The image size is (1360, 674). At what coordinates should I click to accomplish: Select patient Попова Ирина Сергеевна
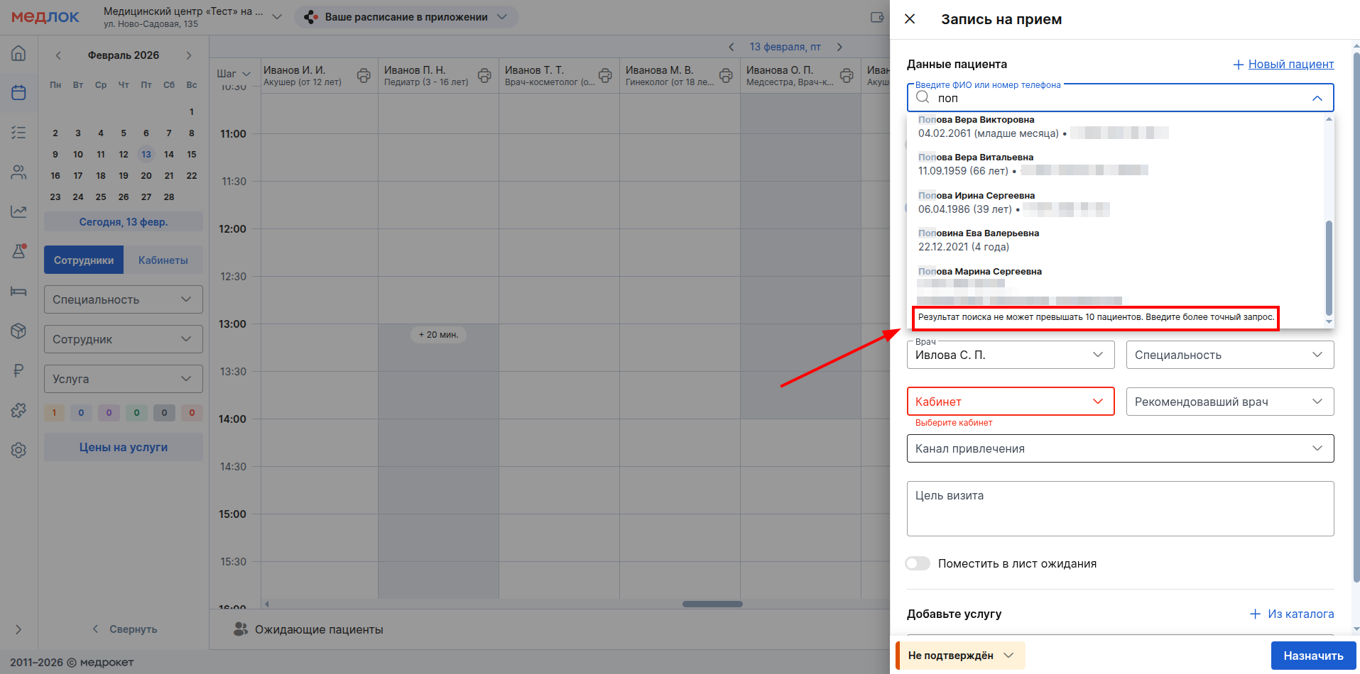click(x=976, y=201)
